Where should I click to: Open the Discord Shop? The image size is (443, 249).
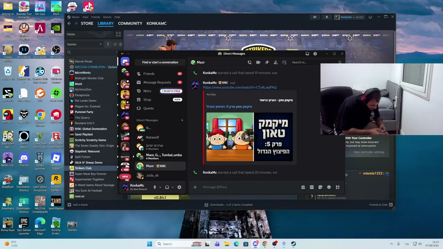click(x=160, y=100)
